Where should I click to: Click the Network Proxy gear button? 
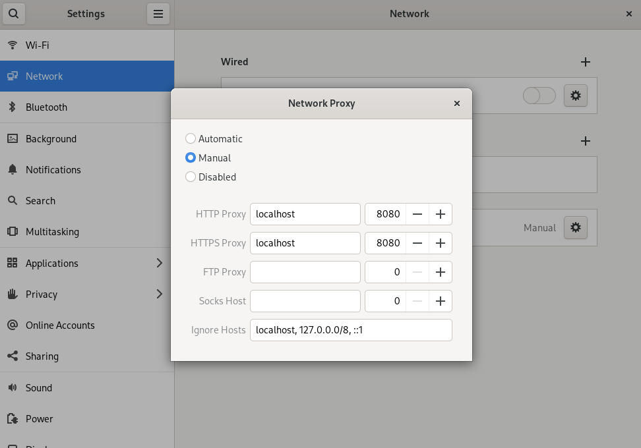pos(575,228)
